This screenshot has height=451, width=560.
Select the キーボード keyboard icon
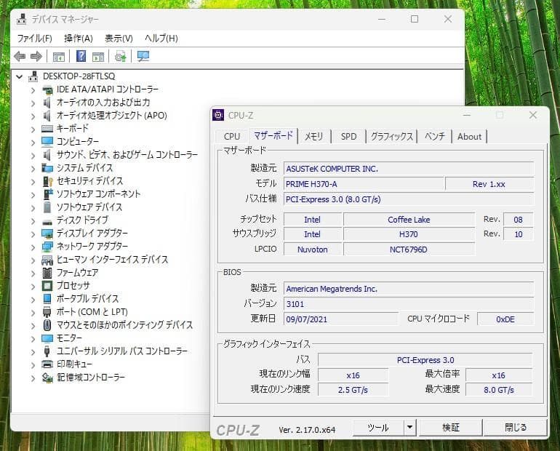[x=47, y=129]
